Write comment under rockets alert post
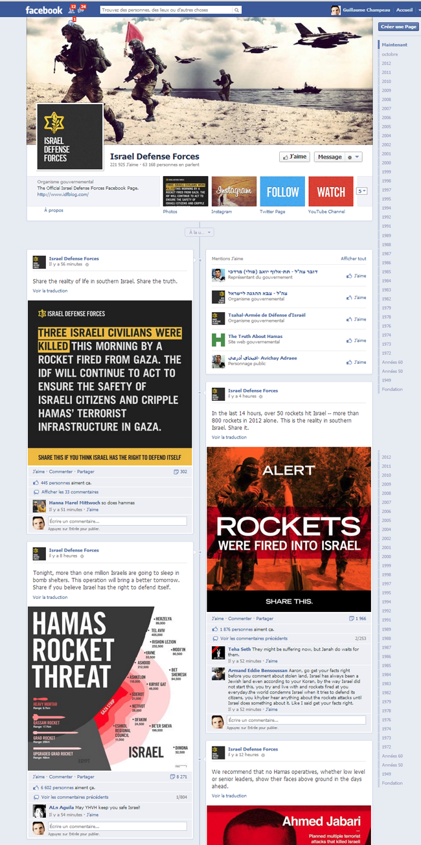The width and height of the screenshot is (421, 845). point(295,720)
